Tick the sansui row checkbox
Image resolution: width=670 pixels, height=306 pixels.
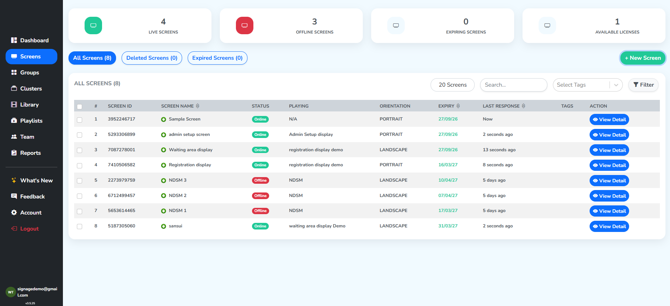click(80, 226)
